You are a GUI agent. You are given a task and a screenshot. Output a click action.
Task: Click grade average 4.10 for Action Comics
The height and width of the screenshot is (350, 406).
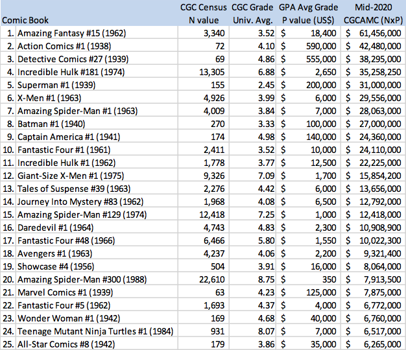[266, 46]
